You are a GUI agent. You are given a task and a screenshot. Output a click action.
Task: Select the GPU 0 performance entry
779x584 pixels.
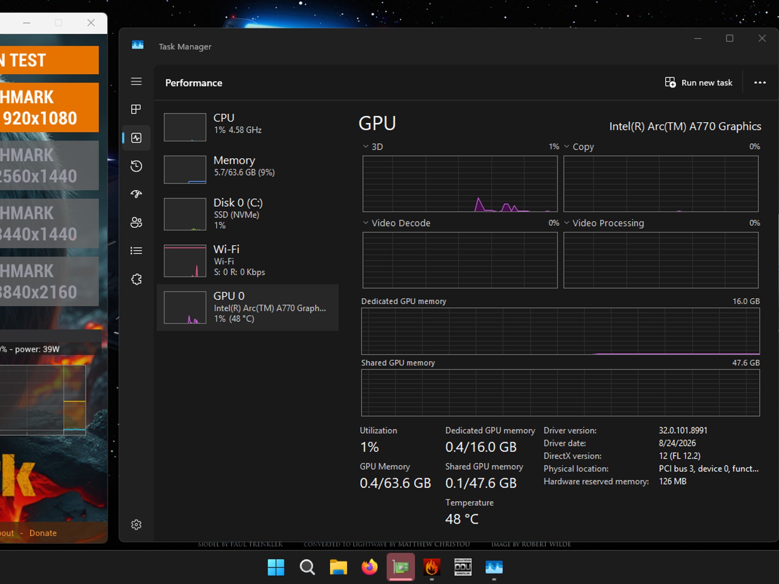[x=248, y=307]
